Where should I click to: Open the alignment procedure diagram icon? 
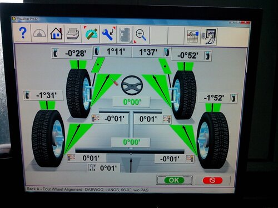pyautogui.click(x=209, y=36)
